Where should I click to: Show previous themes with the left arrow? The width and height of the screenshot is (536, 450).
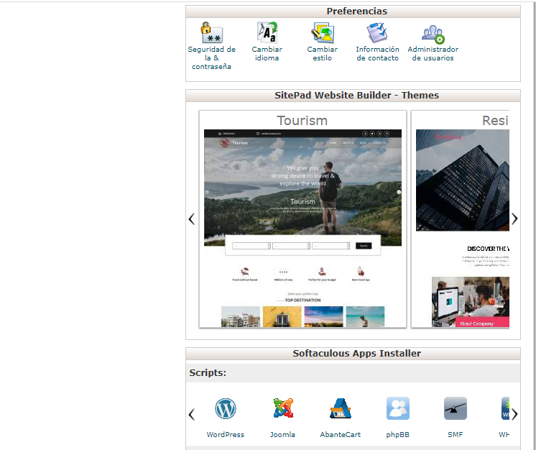pyautogui.click(x=191, y=219)
